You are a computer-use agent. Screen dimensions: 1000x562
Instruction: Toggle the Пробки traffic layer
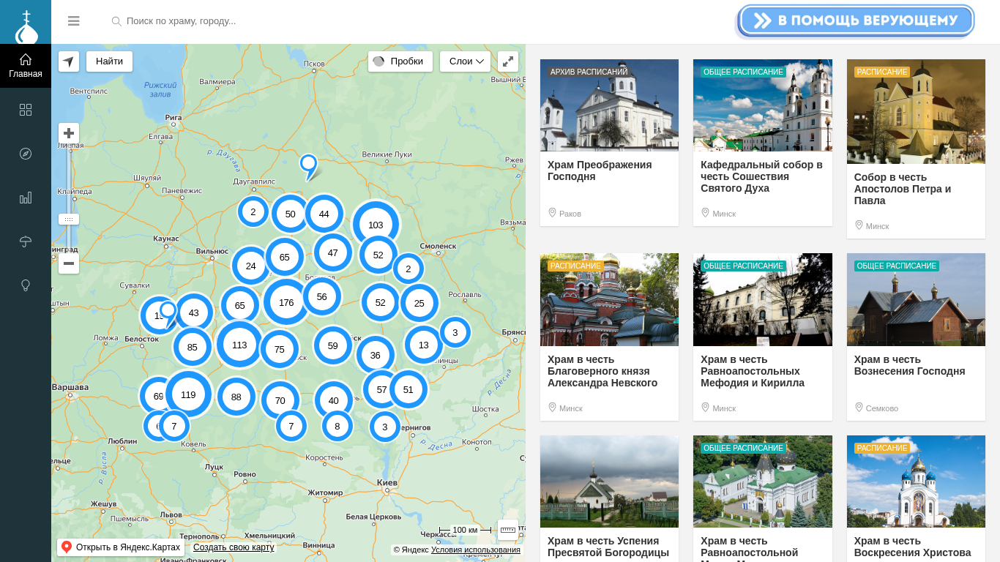point(400,61)
